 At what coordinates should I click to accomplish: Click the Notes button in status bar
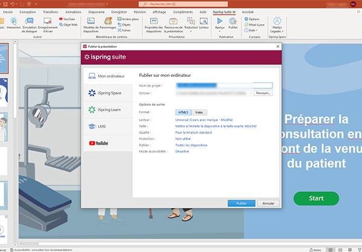pos(316,250)
